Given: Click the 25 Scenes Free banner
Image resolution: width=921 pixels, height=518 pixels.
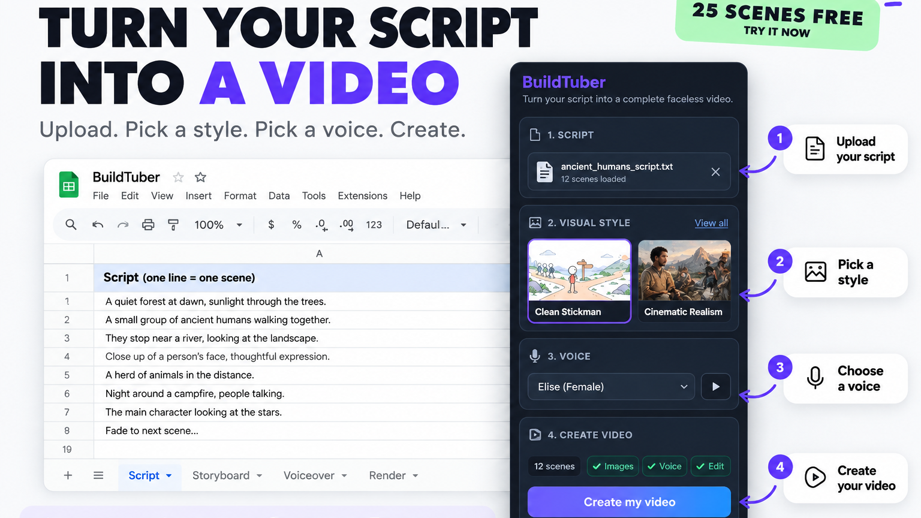Looking at the screenshot, I should point(778,22).
